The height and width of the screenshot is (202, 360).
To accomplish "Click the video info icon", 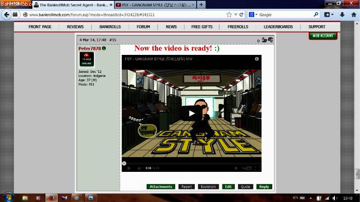I will pos(256,59).
